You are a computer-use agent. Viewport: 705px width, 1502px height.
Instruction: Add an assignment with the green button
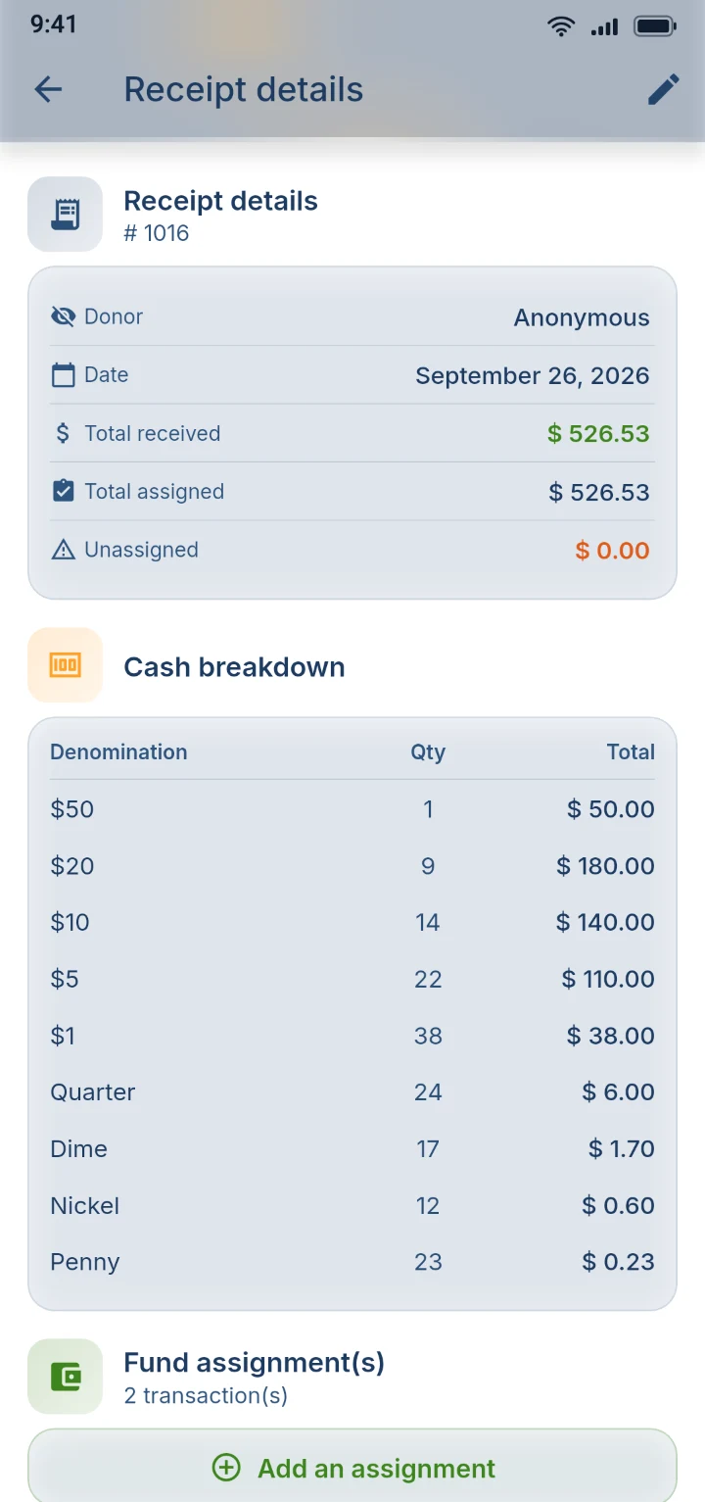tap(352, 1468)
